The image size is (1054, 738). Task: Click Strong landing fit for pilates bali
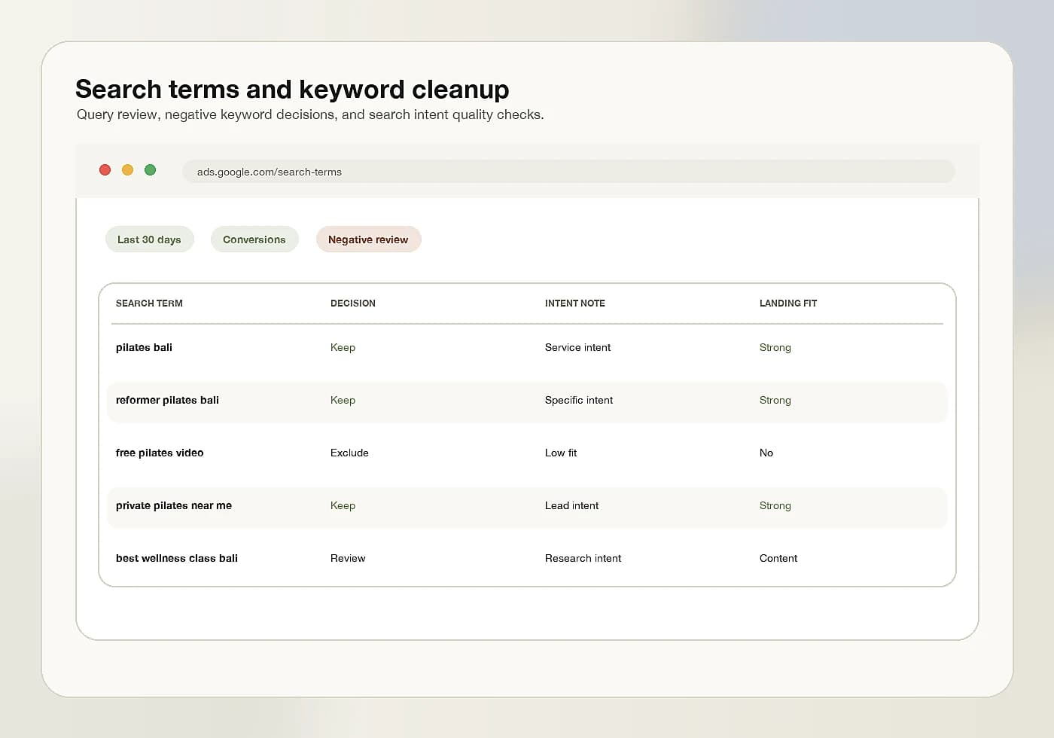(x=775, y=347)
